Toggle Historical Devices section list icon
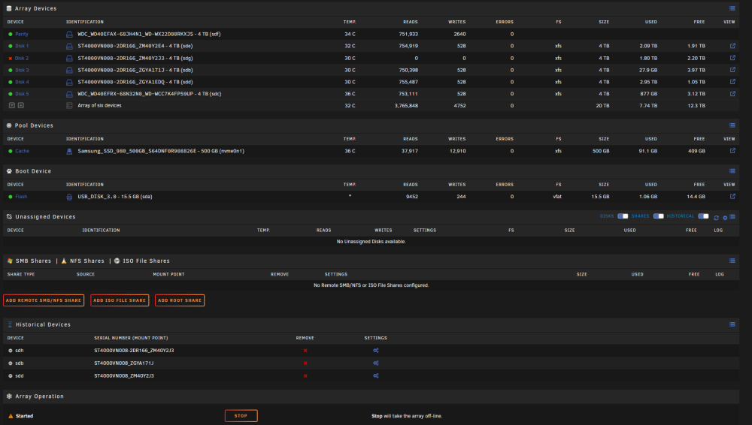The width and height of the screenshot is (752, 425). (x=732, y=325)
